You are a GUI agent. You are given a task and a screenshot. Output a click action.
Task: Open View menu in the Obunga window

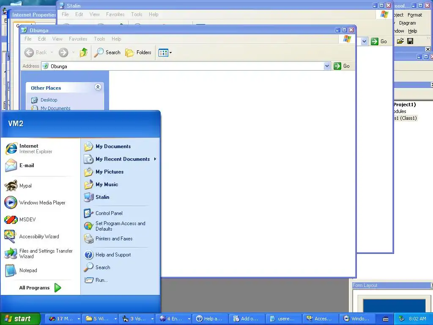click(x=58, y=39)
